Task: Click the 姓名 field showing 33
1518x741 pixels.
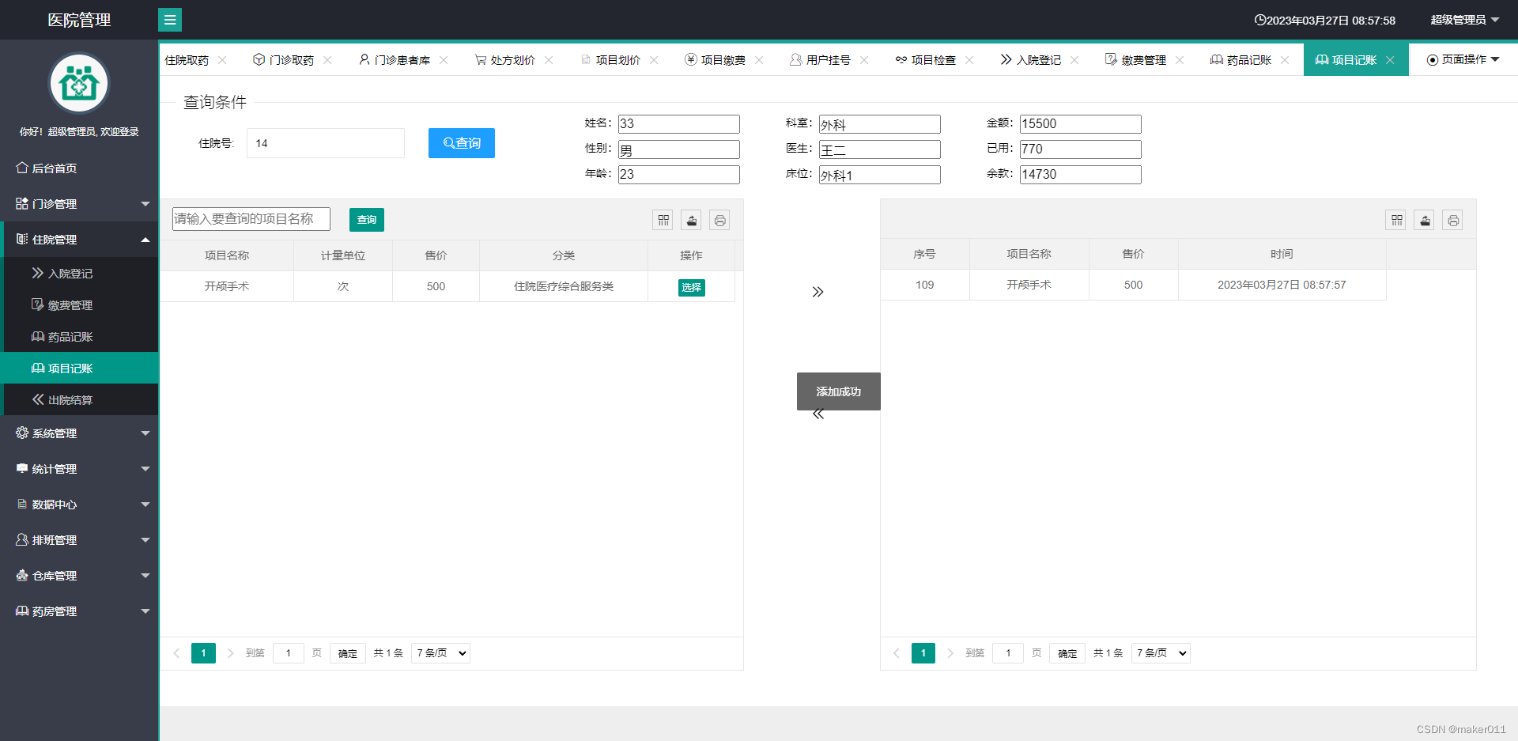Action: (x=679, y=124)
